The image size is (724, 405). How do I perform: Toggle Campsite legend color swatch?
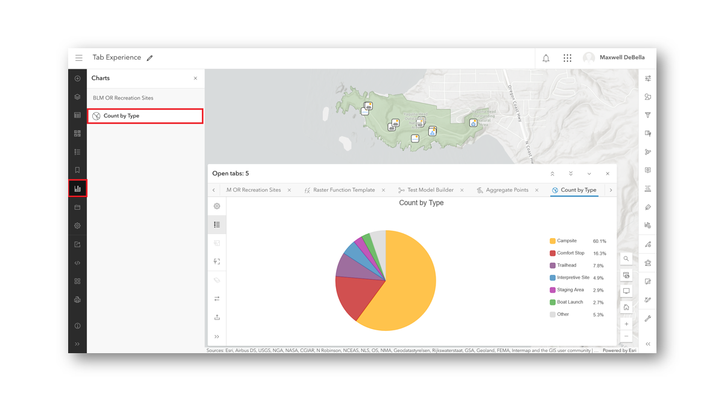pos(553,241)
